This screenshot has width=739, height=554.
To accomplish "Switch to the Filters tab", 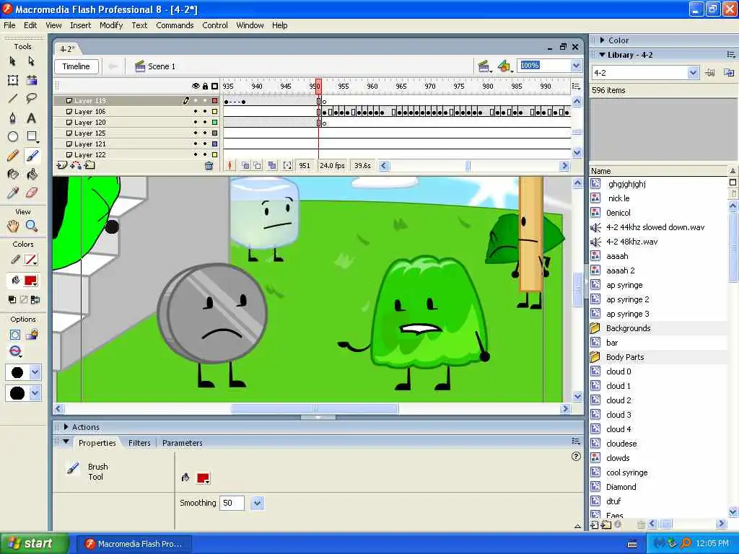I will (x=139, y=443).
